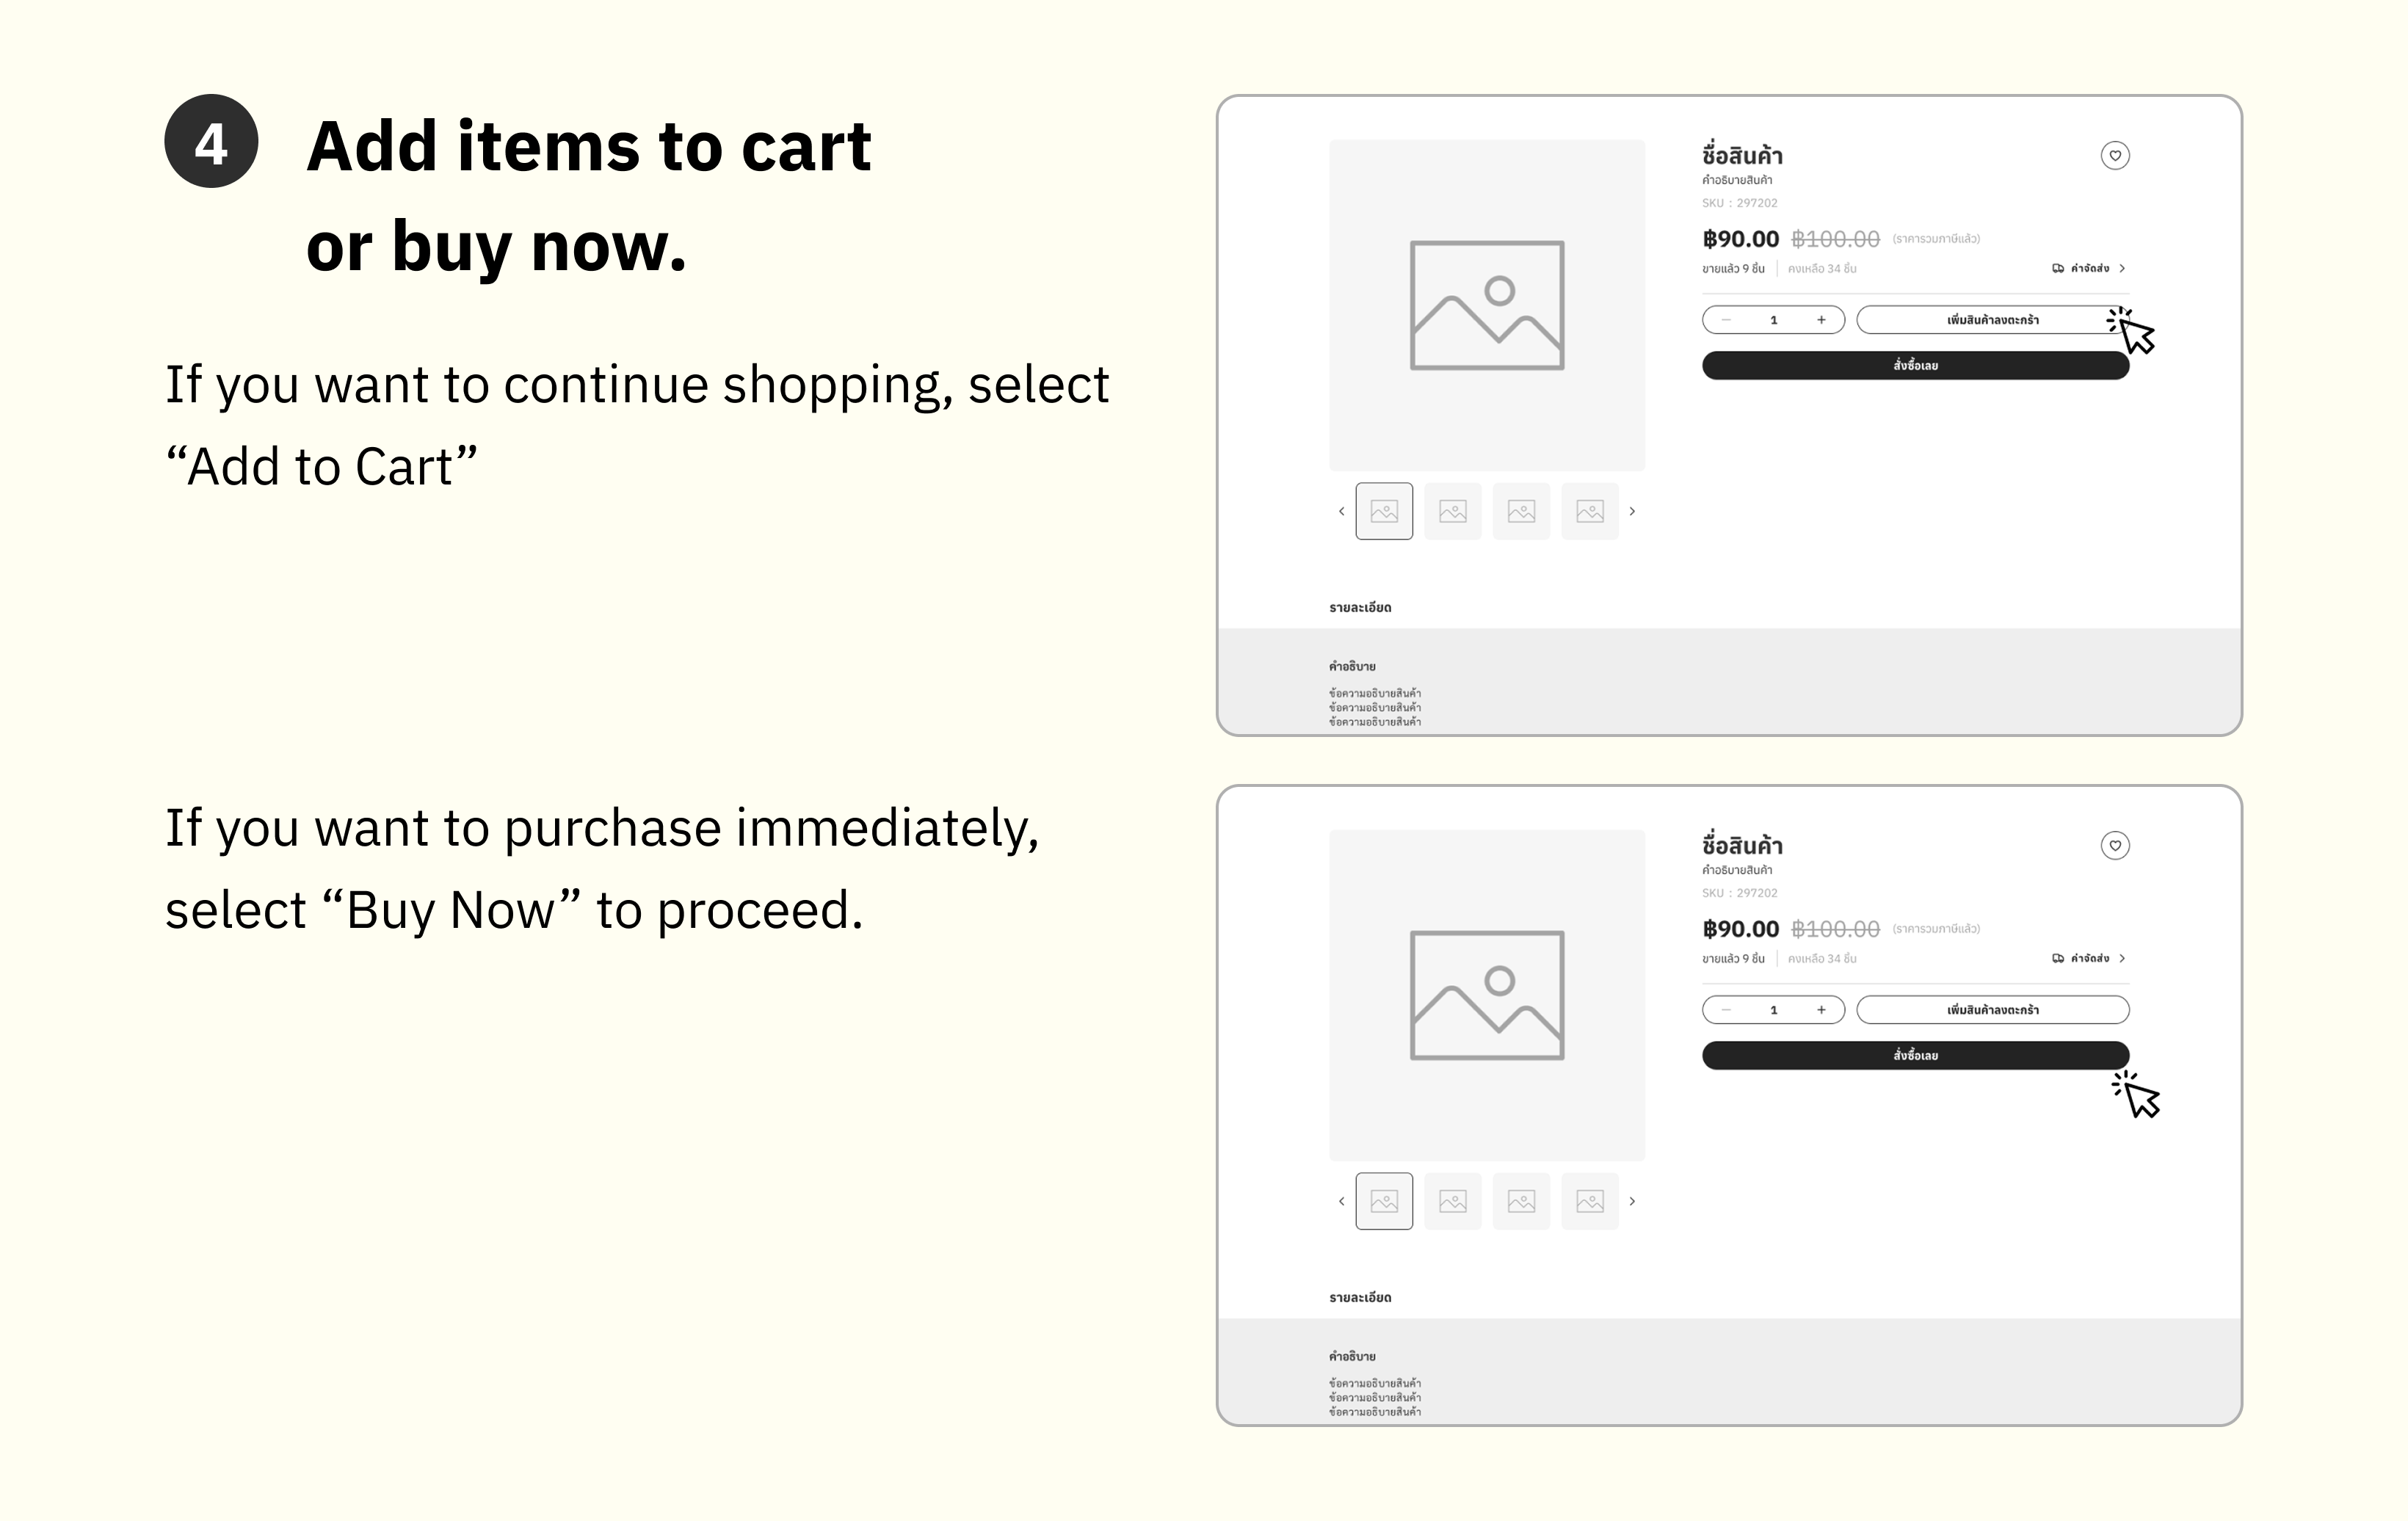Click the wishlist heart in lower product mockup
This screenshot has height=1521, width=2408.
click(2115, 846)
